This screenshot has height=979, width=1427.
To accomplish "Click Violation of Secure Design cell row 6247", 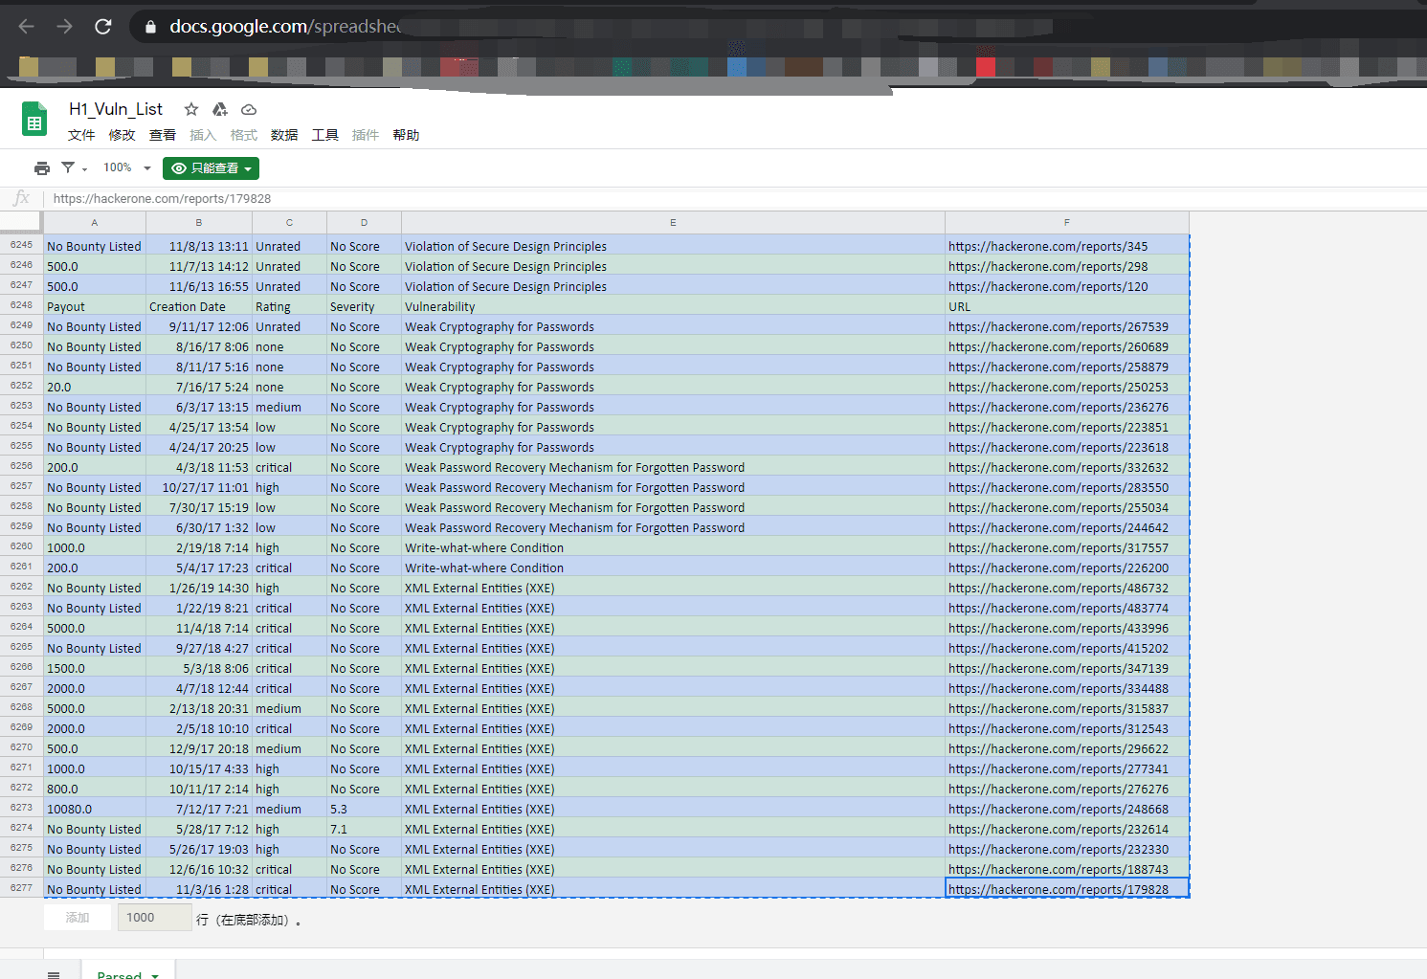I will pyautogui.click(x=673, y=287).
